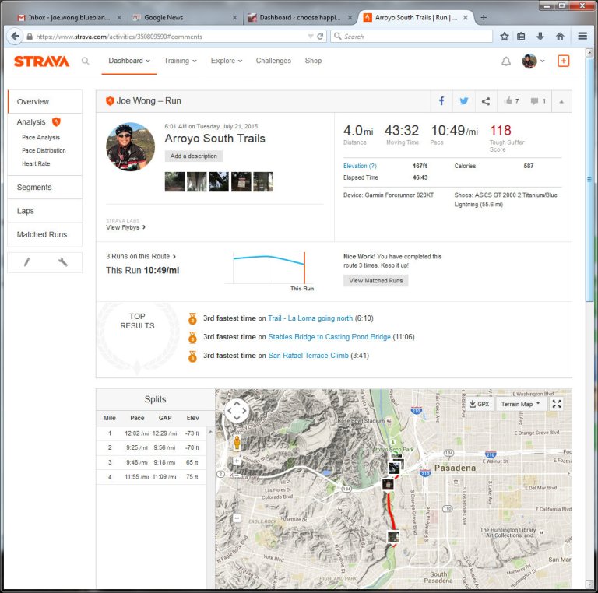
Task: Switch to the Google News tab
Action: click(185, 18)
